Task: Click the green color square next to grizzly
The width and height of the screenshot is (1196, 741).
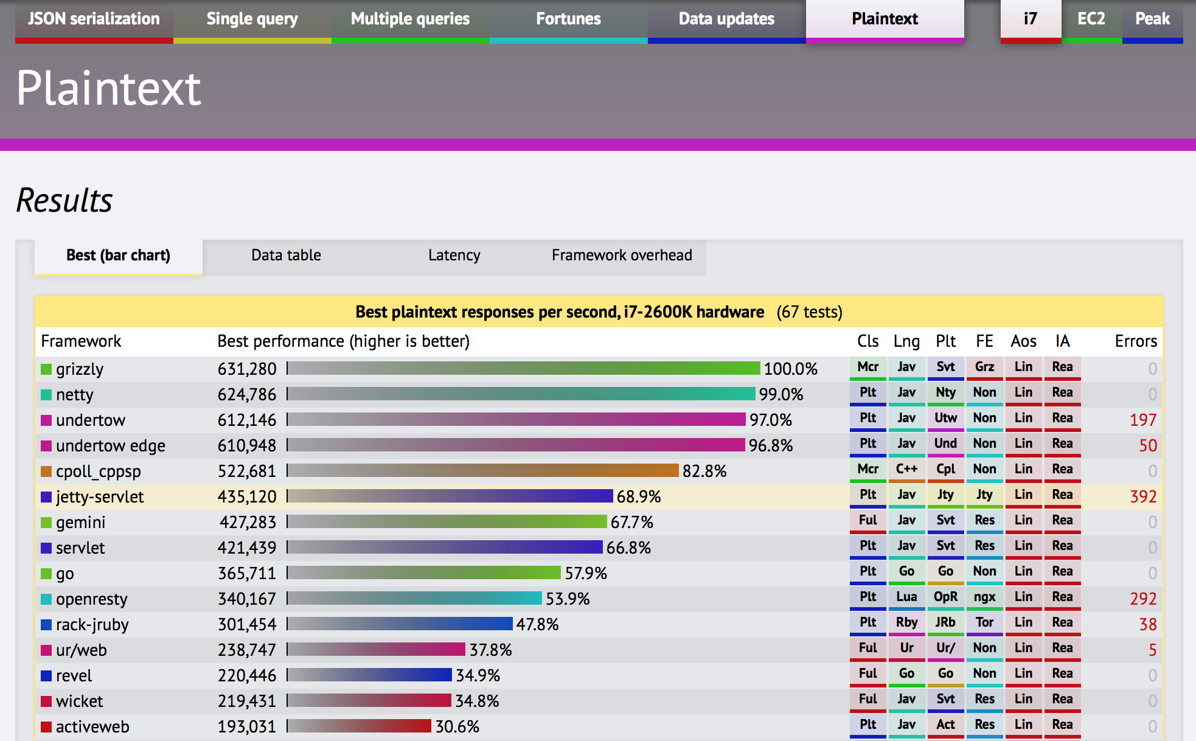Action: point(46,369)
